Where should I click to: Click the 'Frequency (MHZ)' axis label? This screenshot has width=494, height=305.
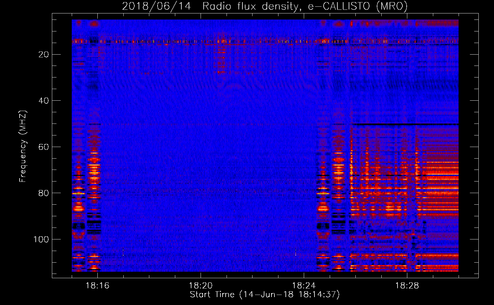pos(23,146)
